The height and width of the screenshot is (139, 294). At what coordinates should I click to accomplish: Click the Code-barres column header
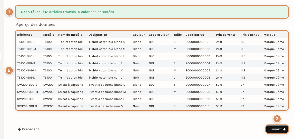(195, 35)
